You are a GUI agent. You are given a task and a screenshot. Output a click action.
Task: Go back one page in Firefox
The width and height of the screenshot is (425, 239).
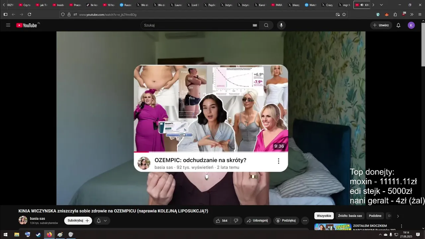(x=14, y=15)
